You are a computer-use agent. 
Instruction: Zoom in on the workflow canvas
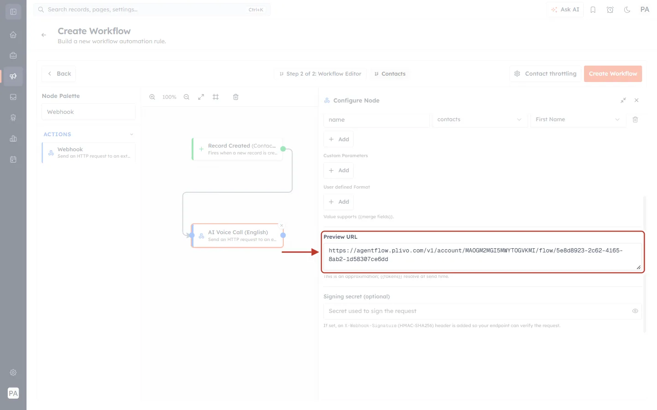152,97
